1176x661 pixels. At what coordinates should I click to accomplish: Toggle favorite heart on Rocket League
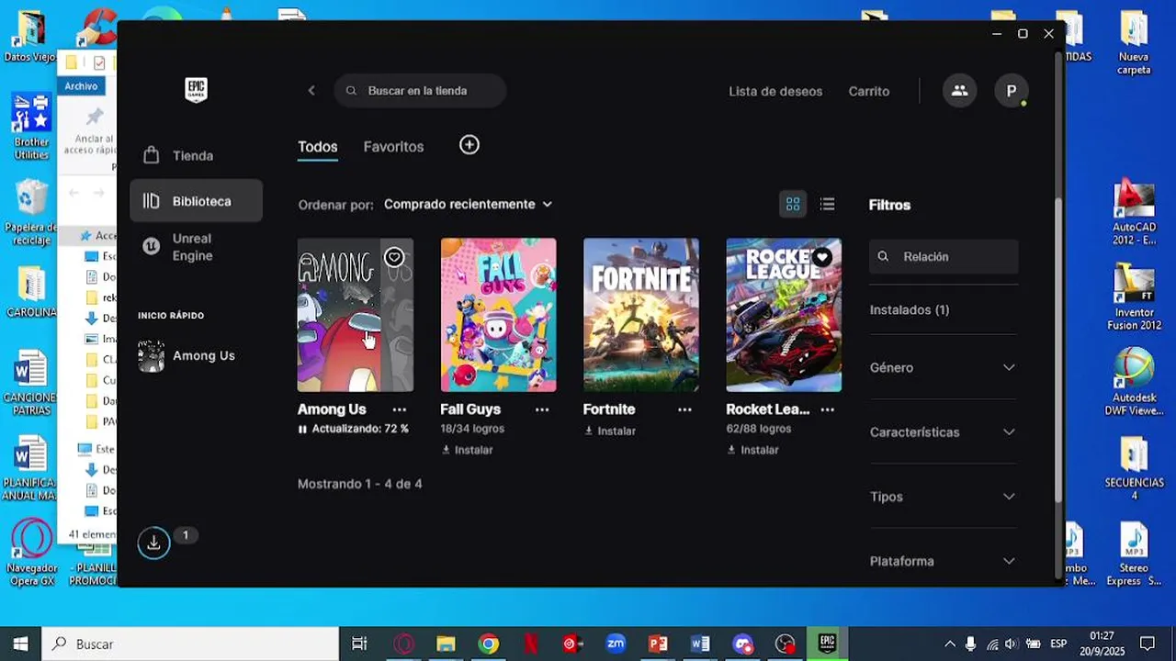[822, 257]
